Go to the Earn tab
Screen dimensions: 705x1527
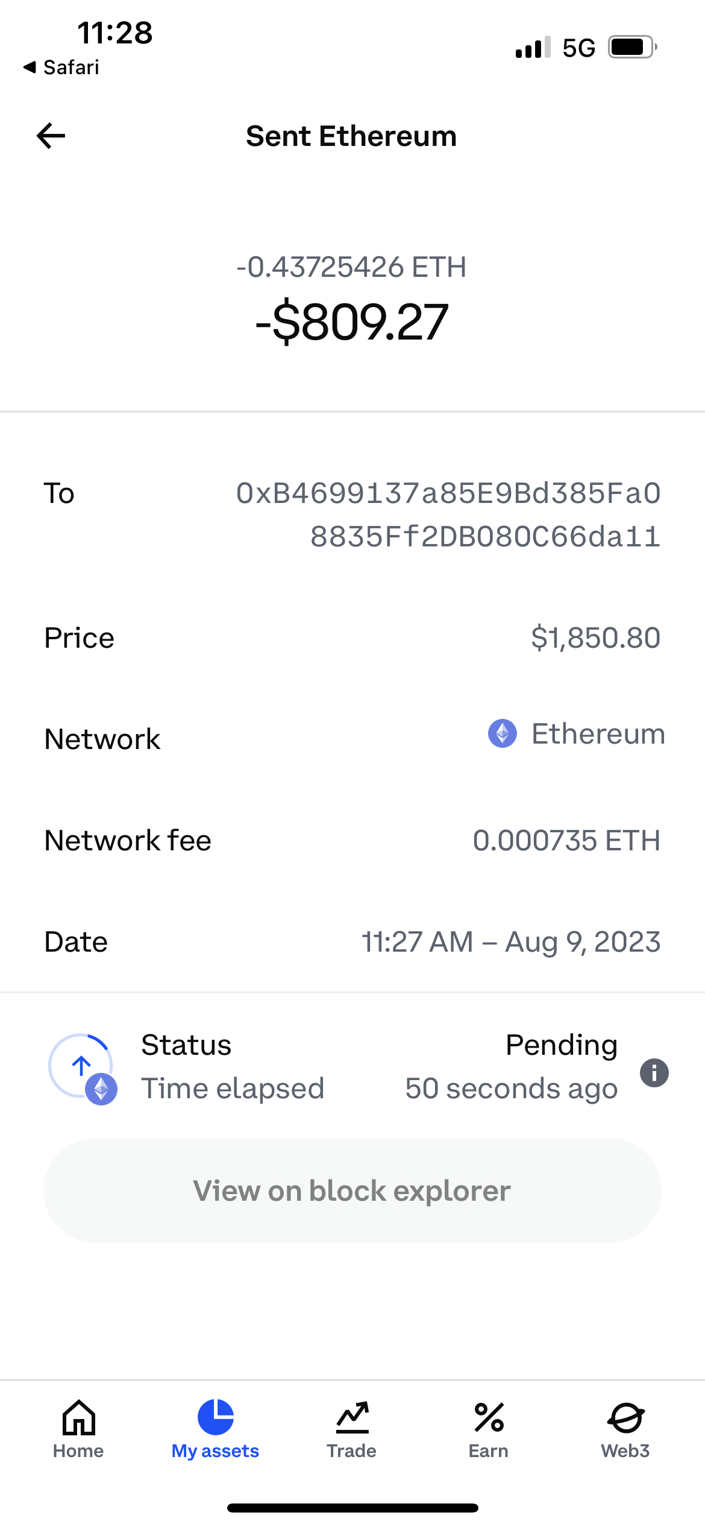(489, 1429)
